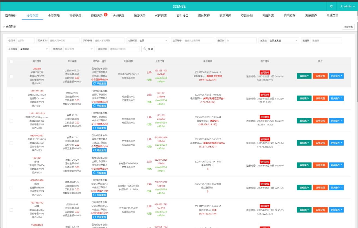Click 编辑用户 for user 789789
The height and width of the screenshot is (228, 358).
coord(304,76)
